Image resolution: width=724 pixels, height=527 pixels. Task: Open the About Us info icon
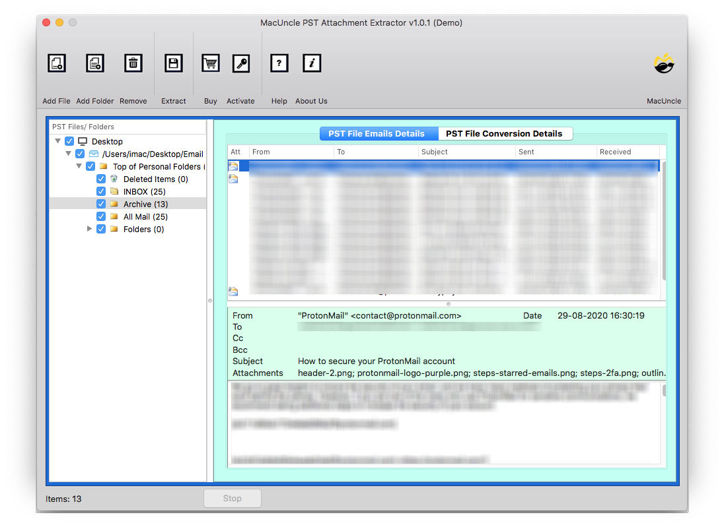312,63
